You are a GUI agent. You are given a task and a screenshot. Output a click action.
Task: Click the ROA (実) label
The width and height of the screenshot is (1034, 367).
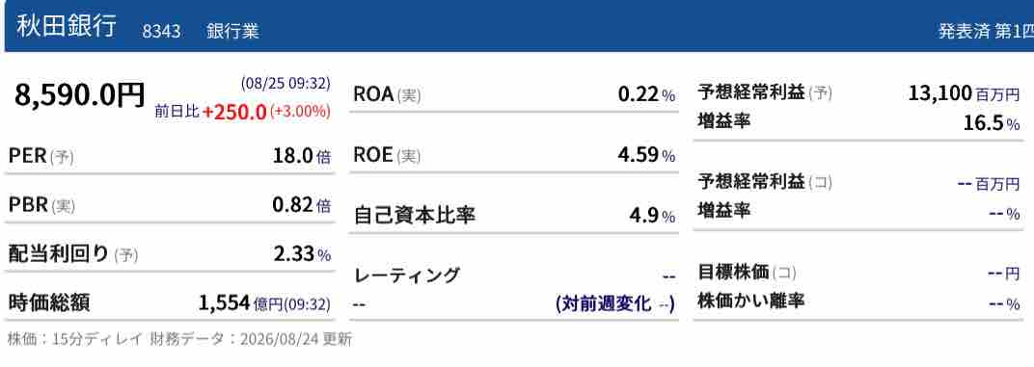[x=387, y=94]
